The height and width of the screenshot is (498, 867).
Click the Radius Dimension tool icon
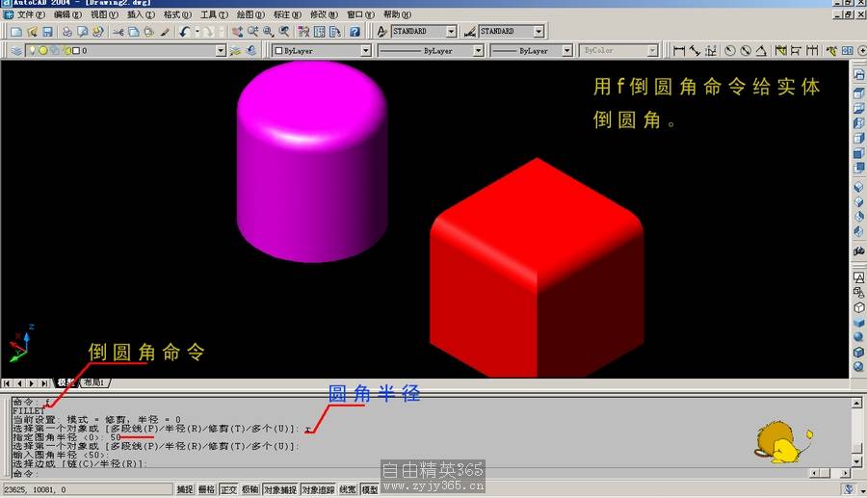729,51
